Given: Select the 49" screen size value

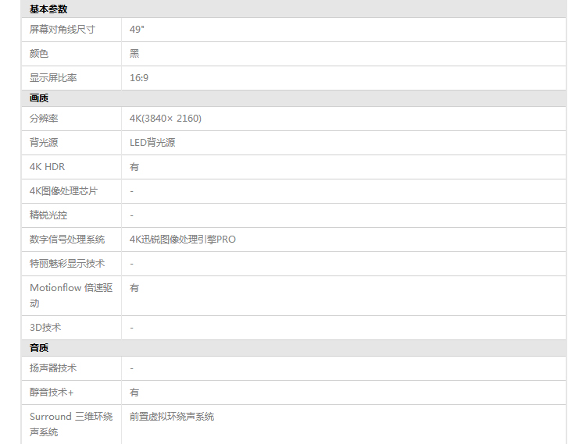Looking at the screenshot, I should tap(138, 30).
